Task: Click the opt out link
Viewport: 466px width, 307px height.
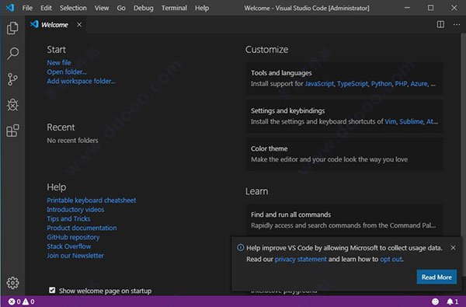Action: (391, 260)
